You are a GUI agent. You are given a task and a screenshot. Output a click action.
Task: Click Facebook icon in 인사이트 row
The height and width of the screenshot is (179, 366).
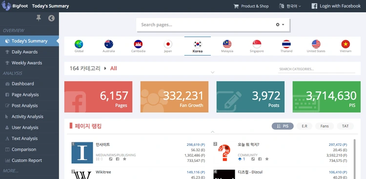(118, 159)
